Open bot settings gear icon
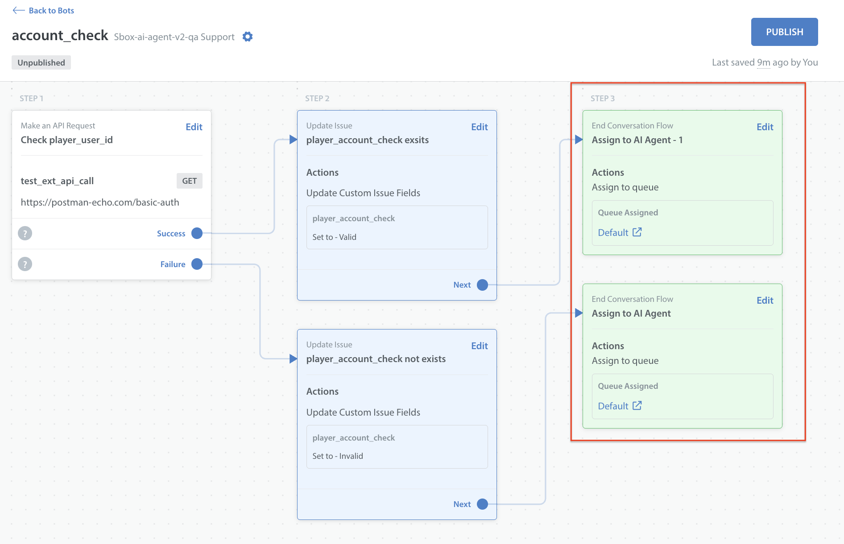 [248, 37]
